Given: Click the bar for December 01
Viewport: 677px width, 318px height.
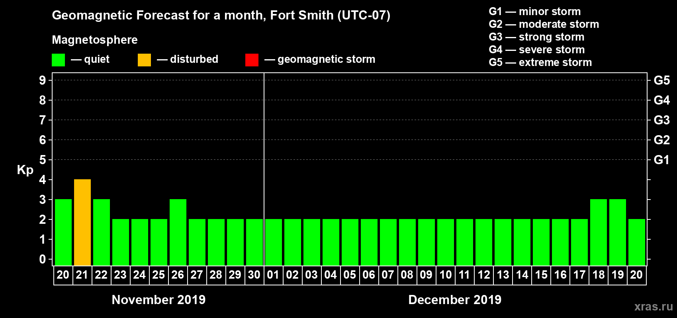Looking at the screenshot, I should pyautogui.click(x=273, y=242).
